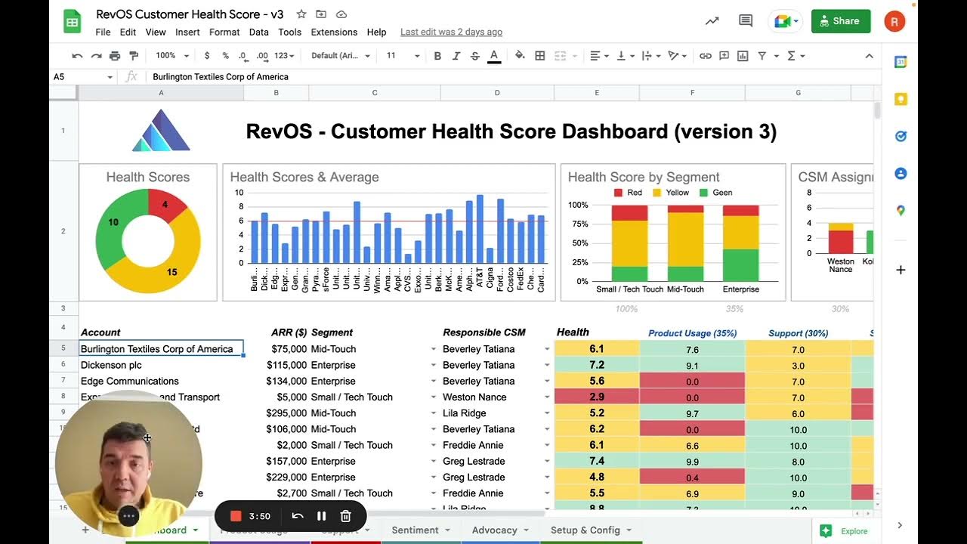967x544 pixels.
Task: Open text wrapping dropdown
Action: point(650,56)
